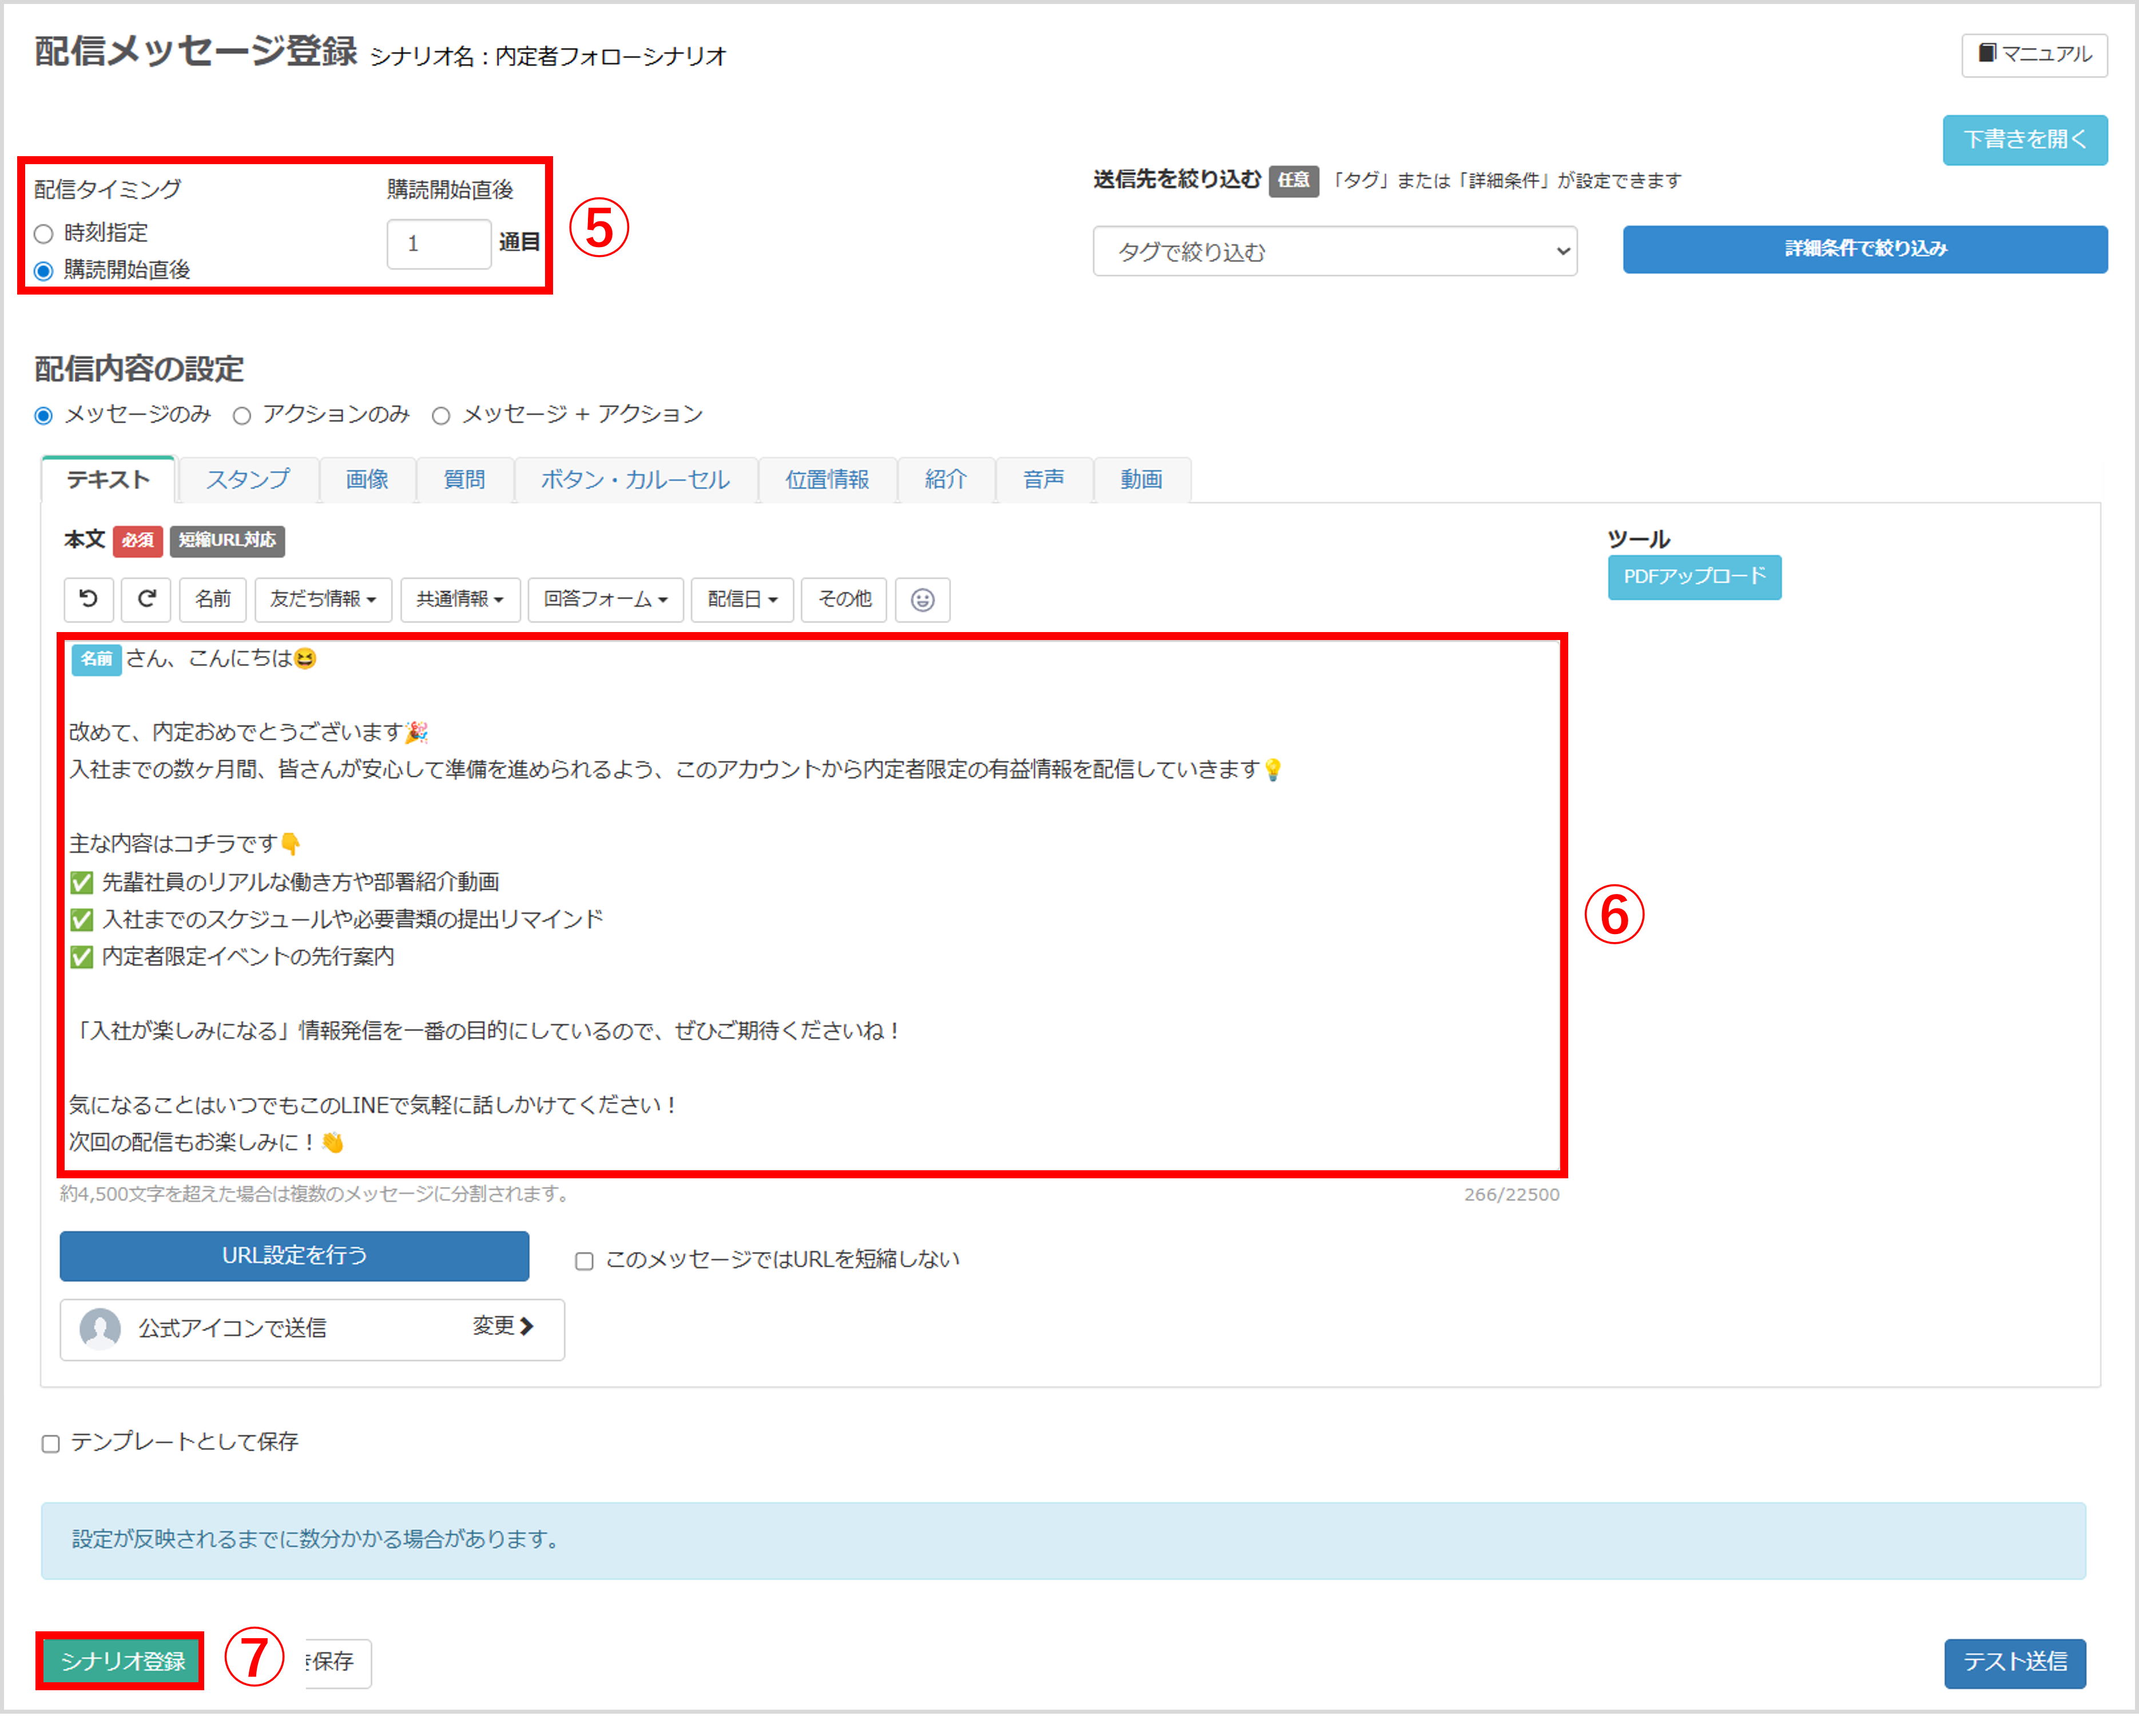Click the undo arrow icon in the editor toolbar
The width and height of the screenshot is (2139, 1736).
point(88,599)
